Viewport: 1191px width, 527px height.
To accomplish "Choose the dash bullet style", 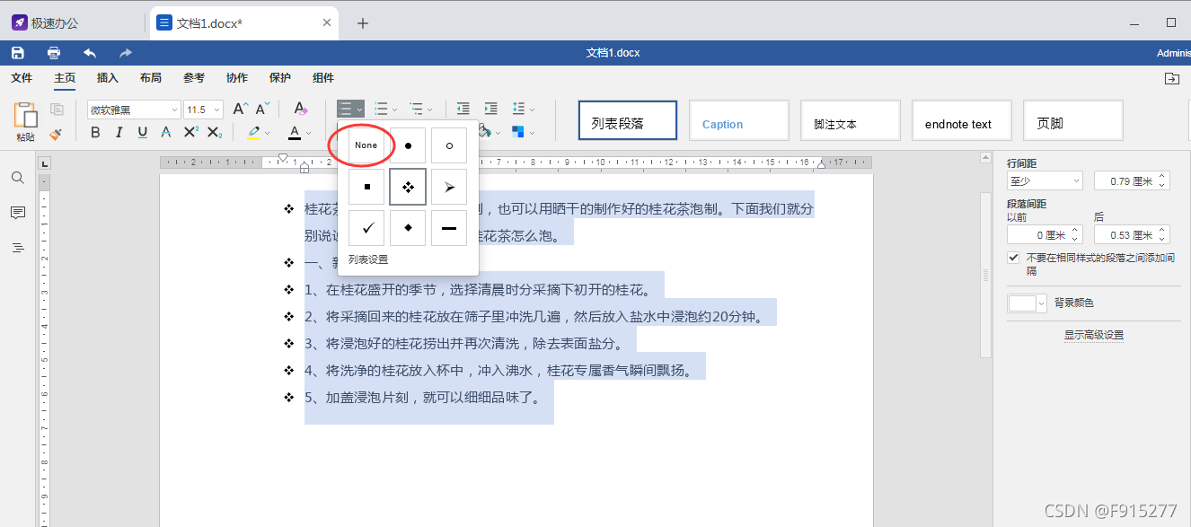I will [449, 228].
